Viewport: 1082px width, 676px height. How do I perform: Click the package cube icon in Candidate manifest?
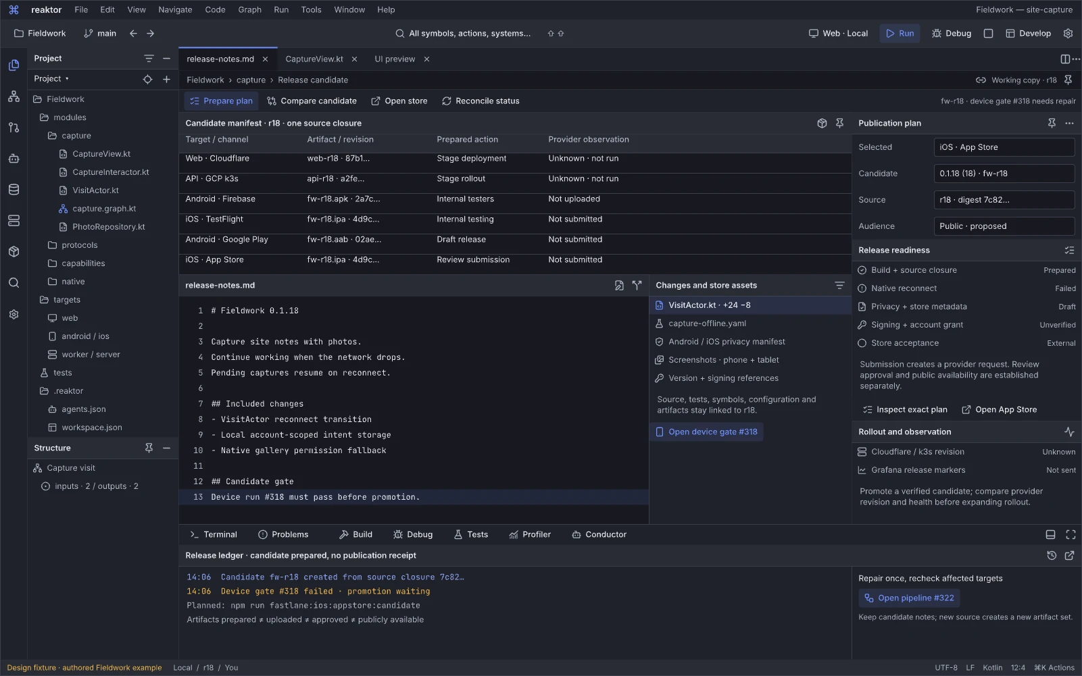point(822,123)
